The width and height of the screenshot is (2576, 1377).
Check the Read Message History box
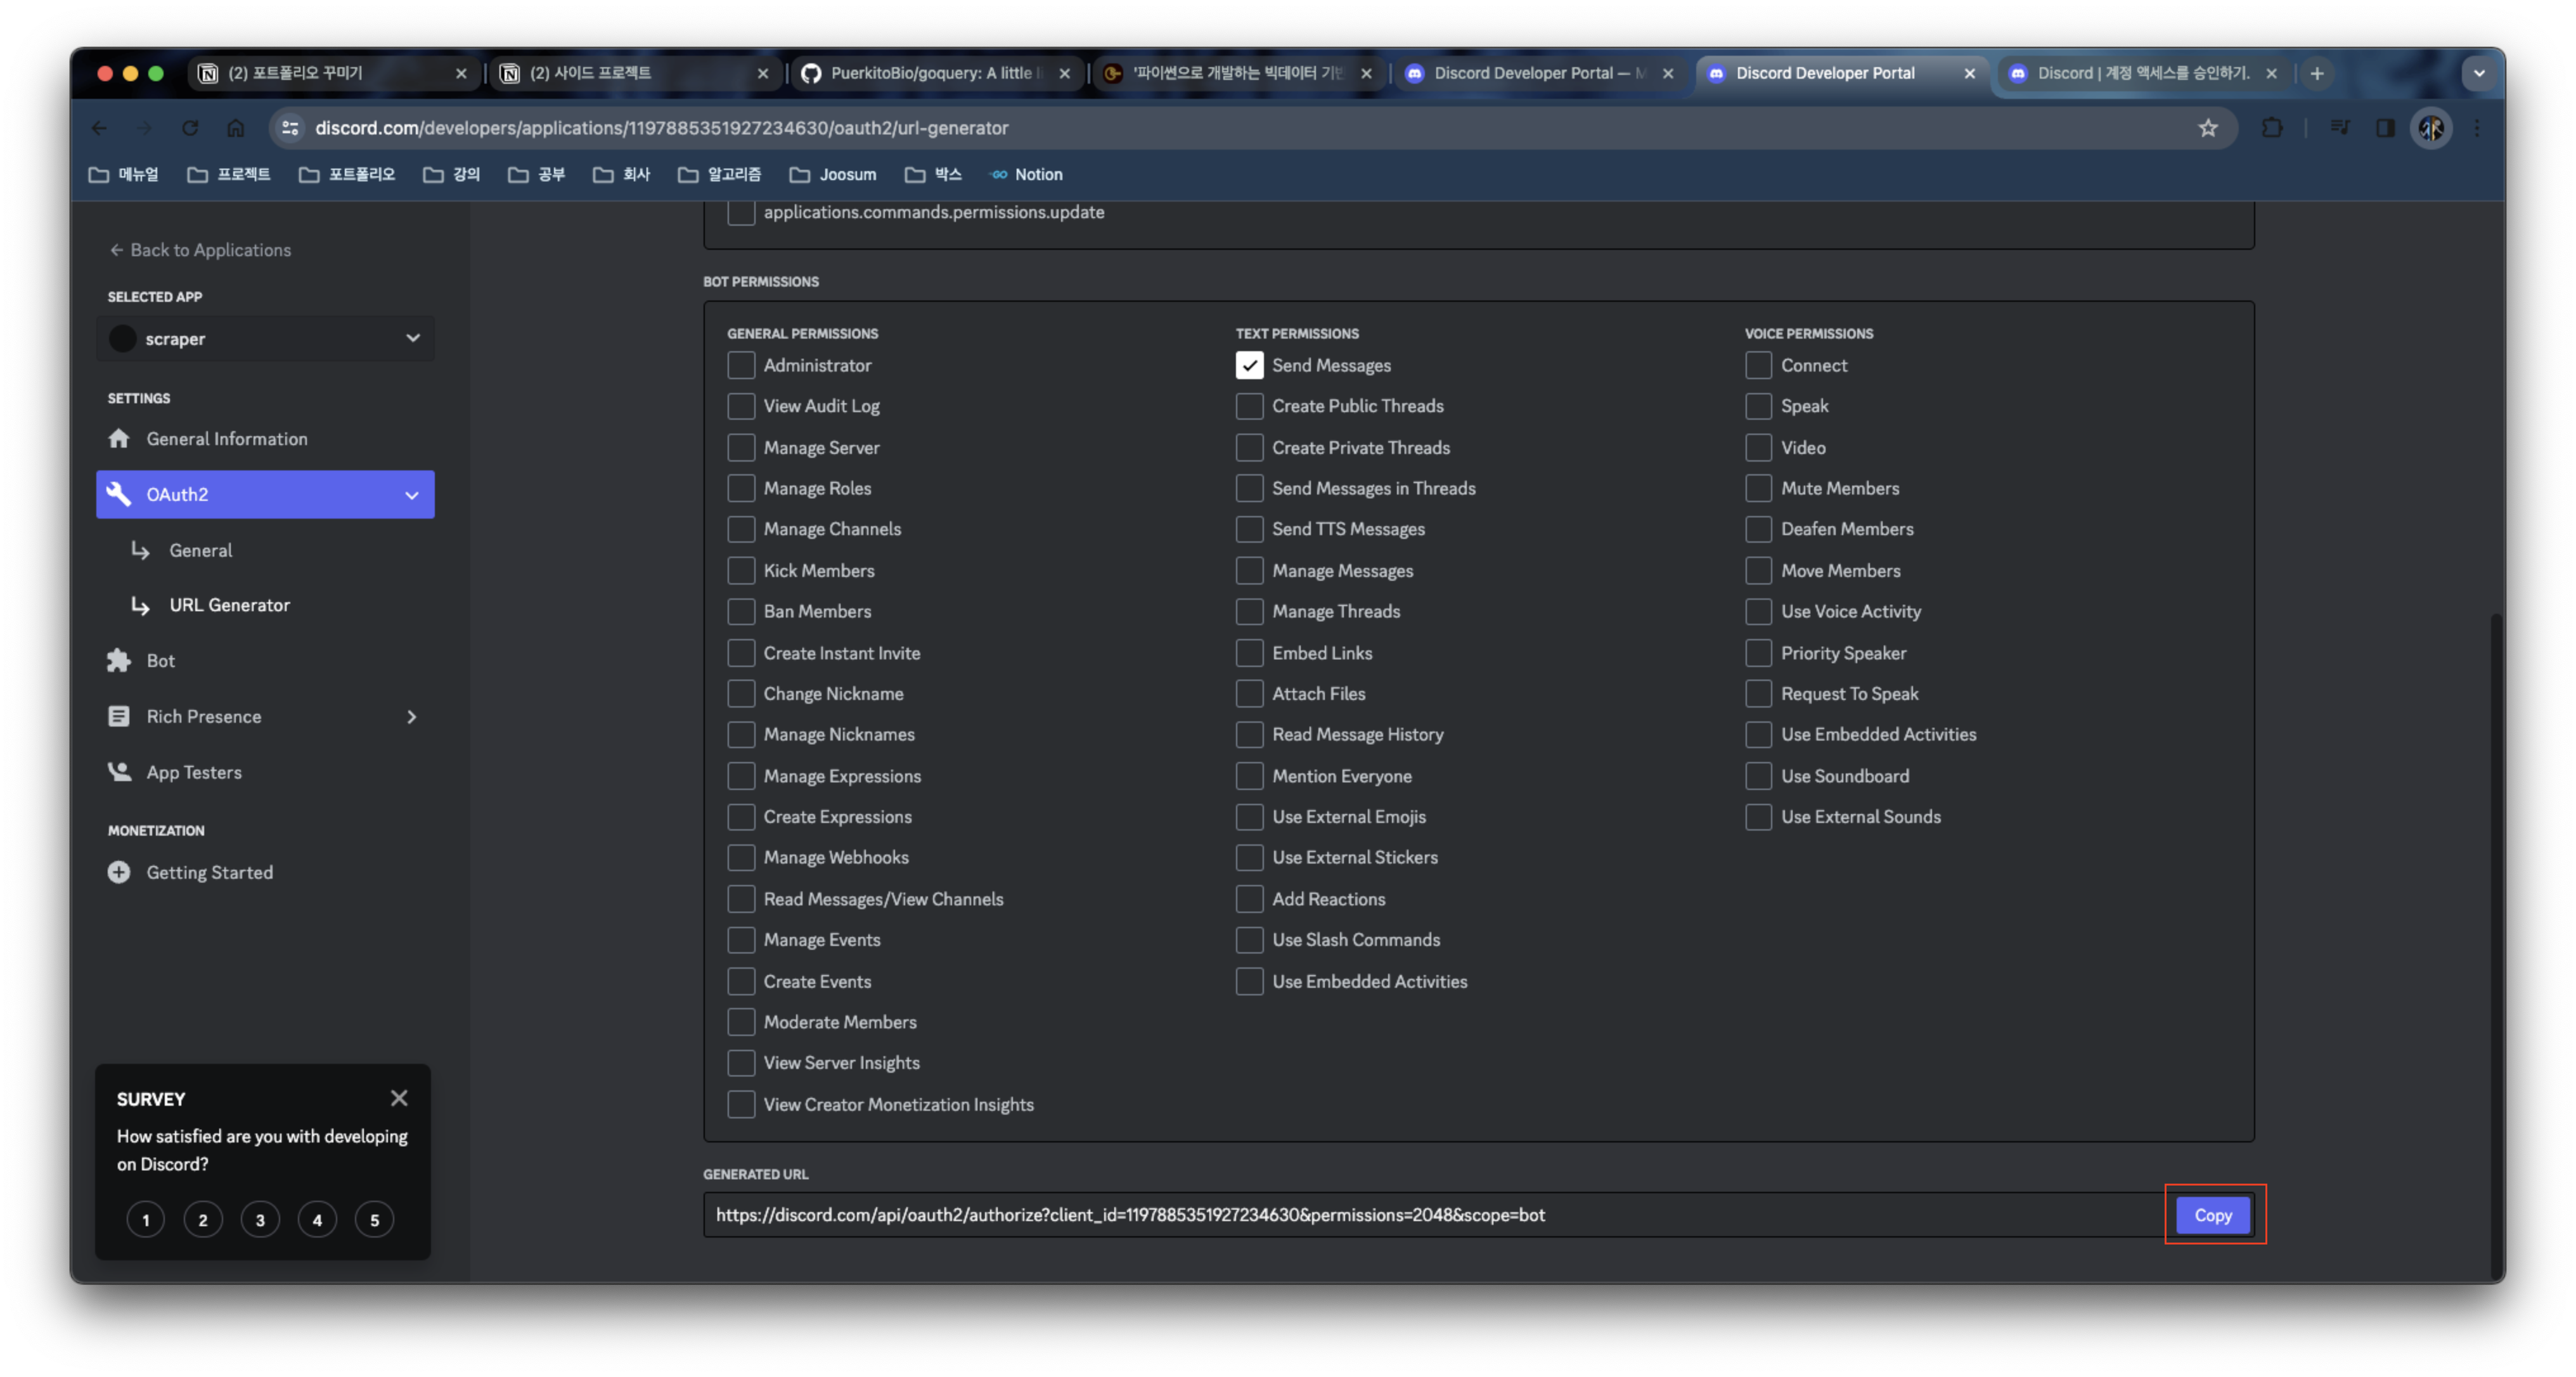pyautogui.click(x=1249, y=734)
